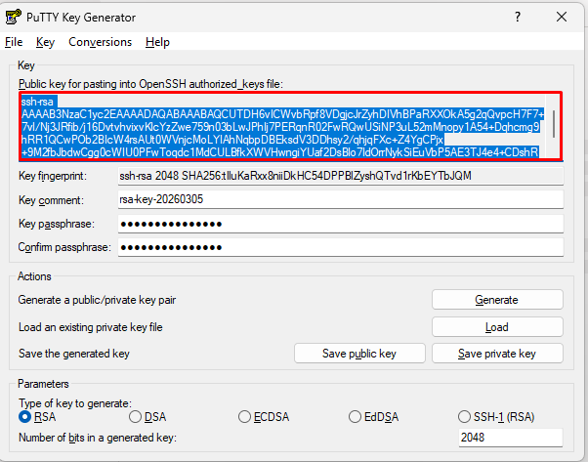The width and height of the screenshot is (588, 462).
Task: Choose the ECDSA key type option
Action: [245, 417]
